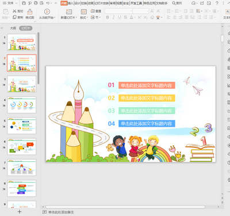Open the 开始 home tab

[x=64, y=3]
